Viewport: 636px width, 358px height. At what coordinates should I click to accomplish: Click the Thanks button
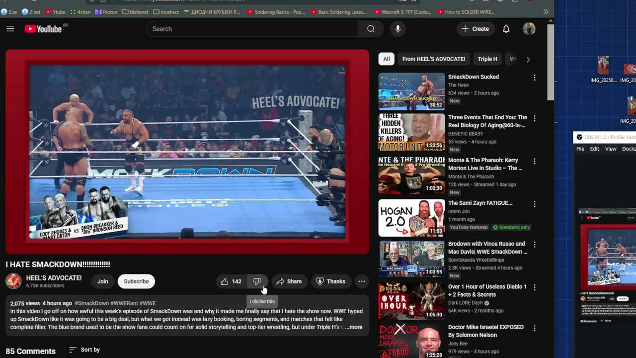click(x=330, y=281)
